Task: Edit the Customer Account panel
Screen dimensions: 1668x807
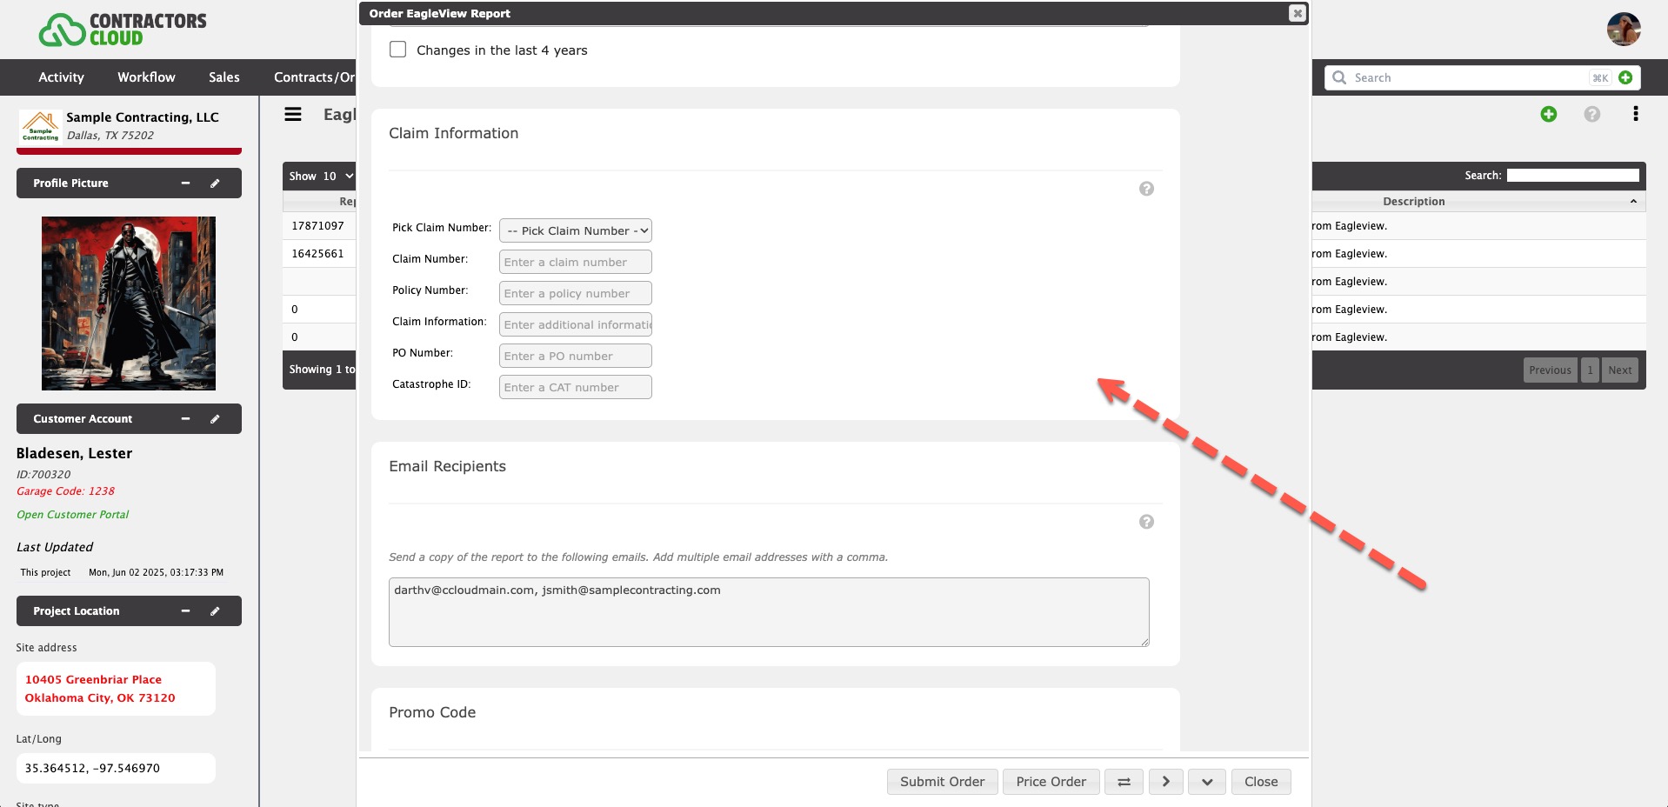Action: click(x=215, y=419)
